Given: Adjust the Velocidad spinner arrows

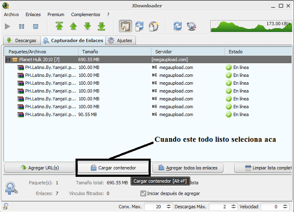Looking at the screenshot, I should pos(285,207).
